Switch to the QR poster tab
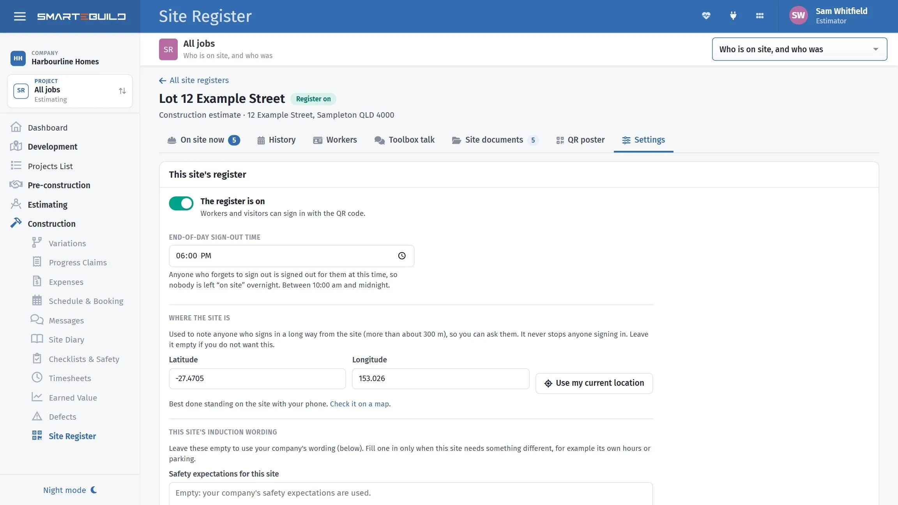Viewport: 898px width, 505px height. 580,140
